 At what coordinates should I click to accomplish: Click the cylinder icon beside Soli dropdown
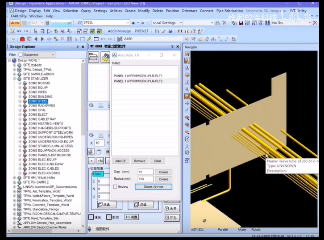[47, 23]
